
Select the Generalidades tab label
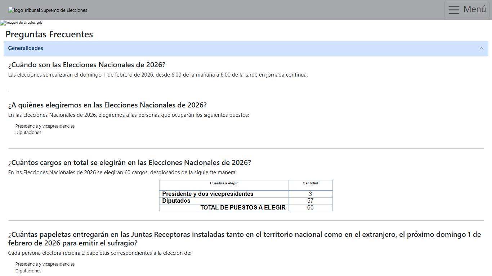click(26, 48)
